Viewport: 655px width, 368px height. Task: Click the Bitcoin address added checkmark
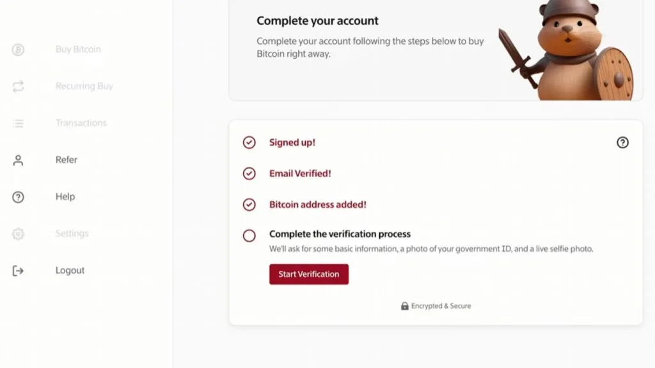[249, 204]
